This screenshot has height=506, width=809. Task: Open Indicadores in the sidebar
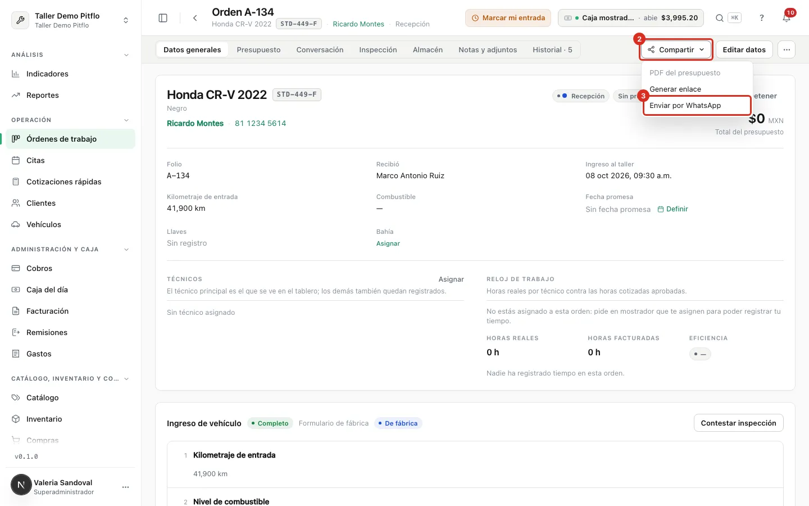click(x=70, y=74)
